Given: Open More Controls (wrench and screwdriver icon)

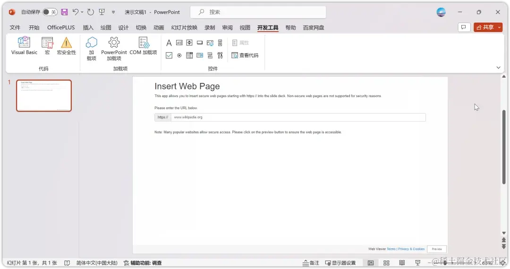Looking at the screenshot, I should (x=220, y=56).
